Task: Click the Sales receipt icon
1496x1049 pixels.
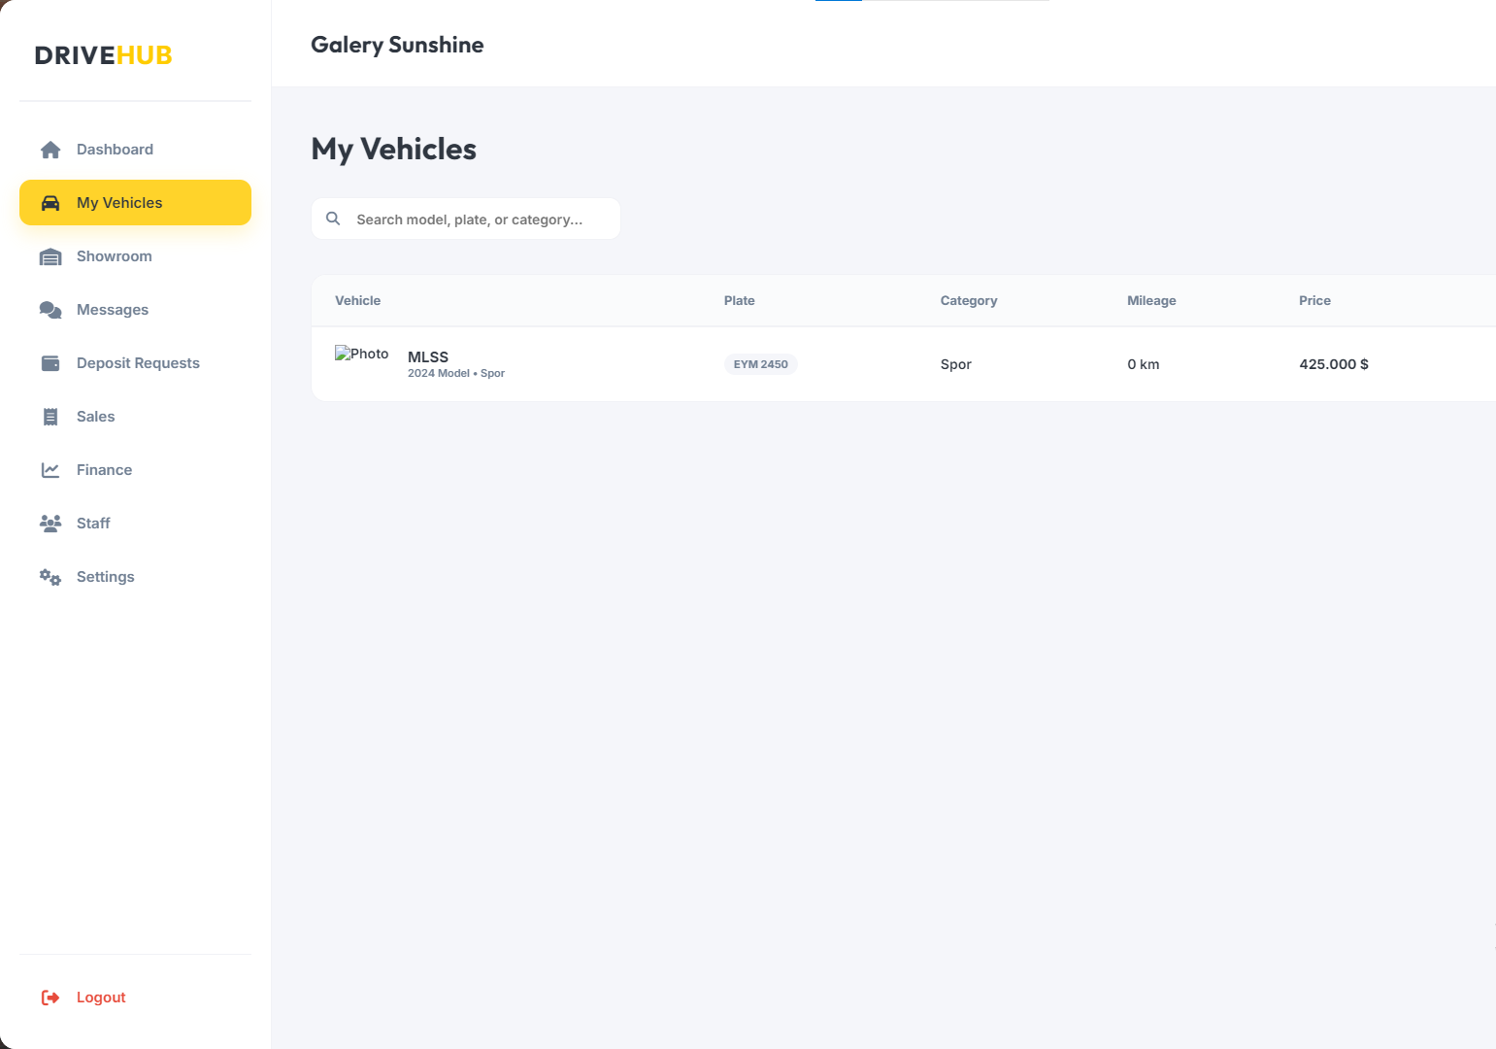Action: [50, 417]
